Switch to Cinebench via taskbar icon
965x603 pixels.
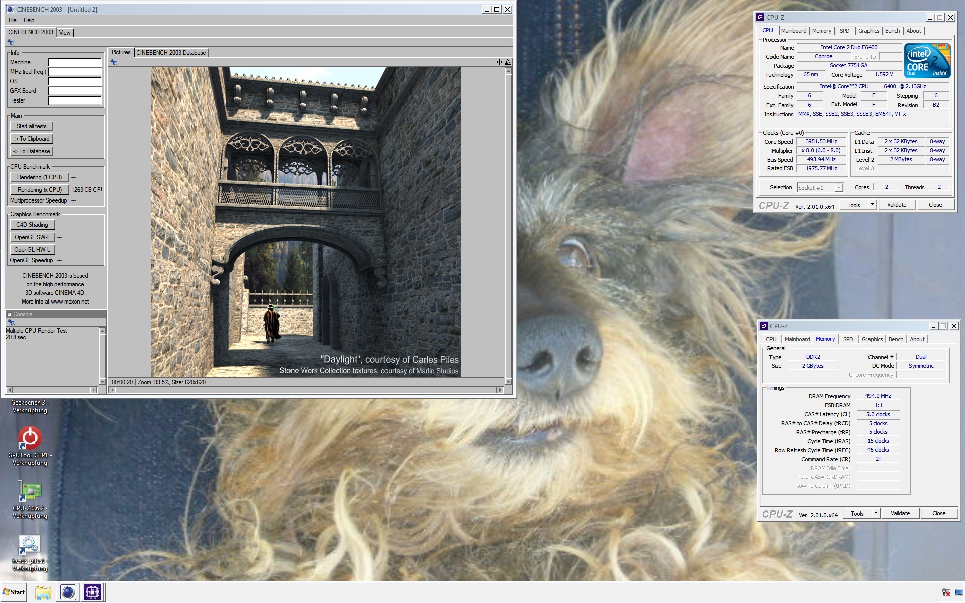click(68, 592)
